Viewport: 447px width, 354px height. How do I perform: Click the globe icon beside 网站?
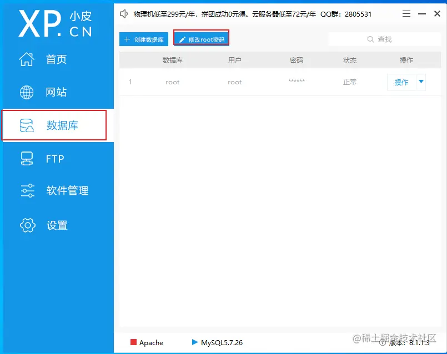pos(27,92)
